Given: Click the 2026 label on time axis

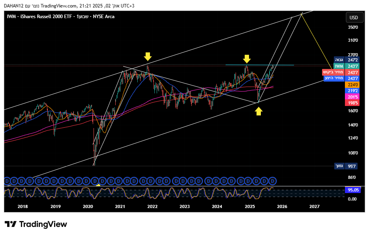Looking at the screenshot, I should pos(282,206).
